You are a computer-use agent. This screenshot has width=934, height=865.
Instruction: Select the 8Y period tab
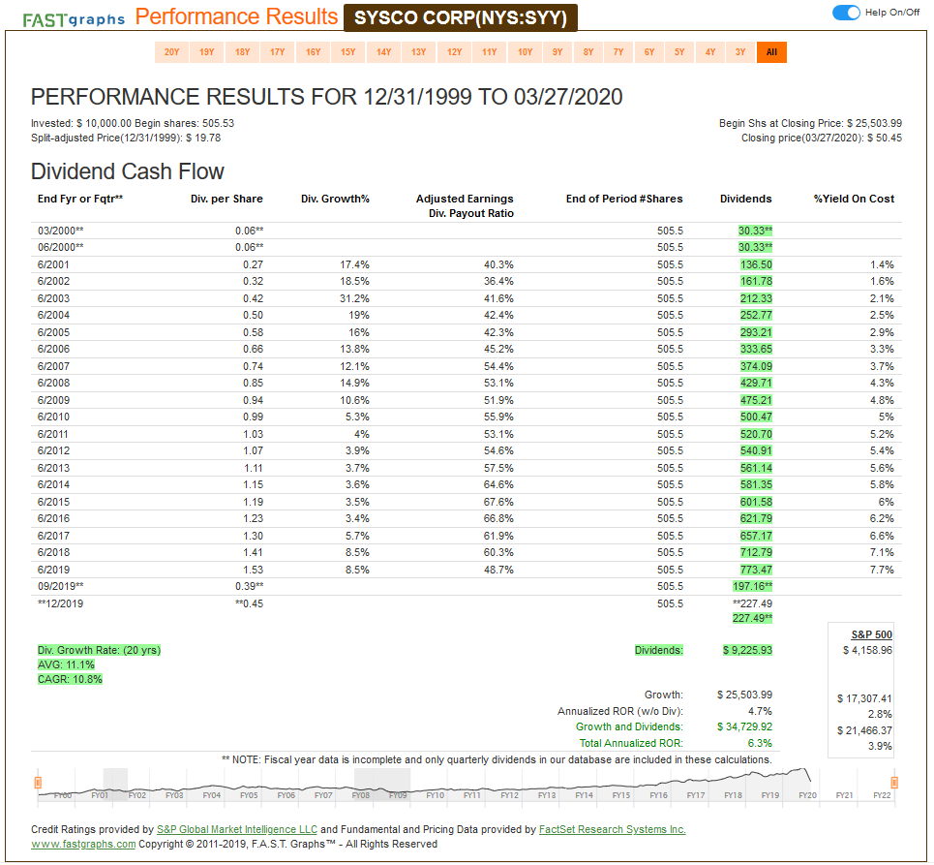pos(588,52)
